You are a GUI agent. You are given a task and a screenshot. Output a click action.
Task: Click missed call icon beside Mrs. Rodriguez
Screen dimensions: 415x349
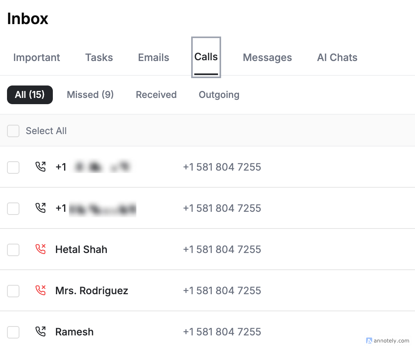pyautogui.click(x=40, y=290)
